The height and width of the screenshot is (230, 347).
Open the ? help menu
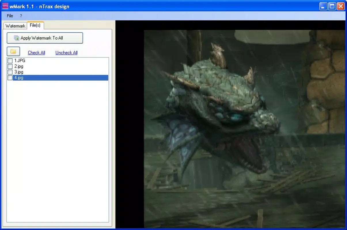[21, 16]
